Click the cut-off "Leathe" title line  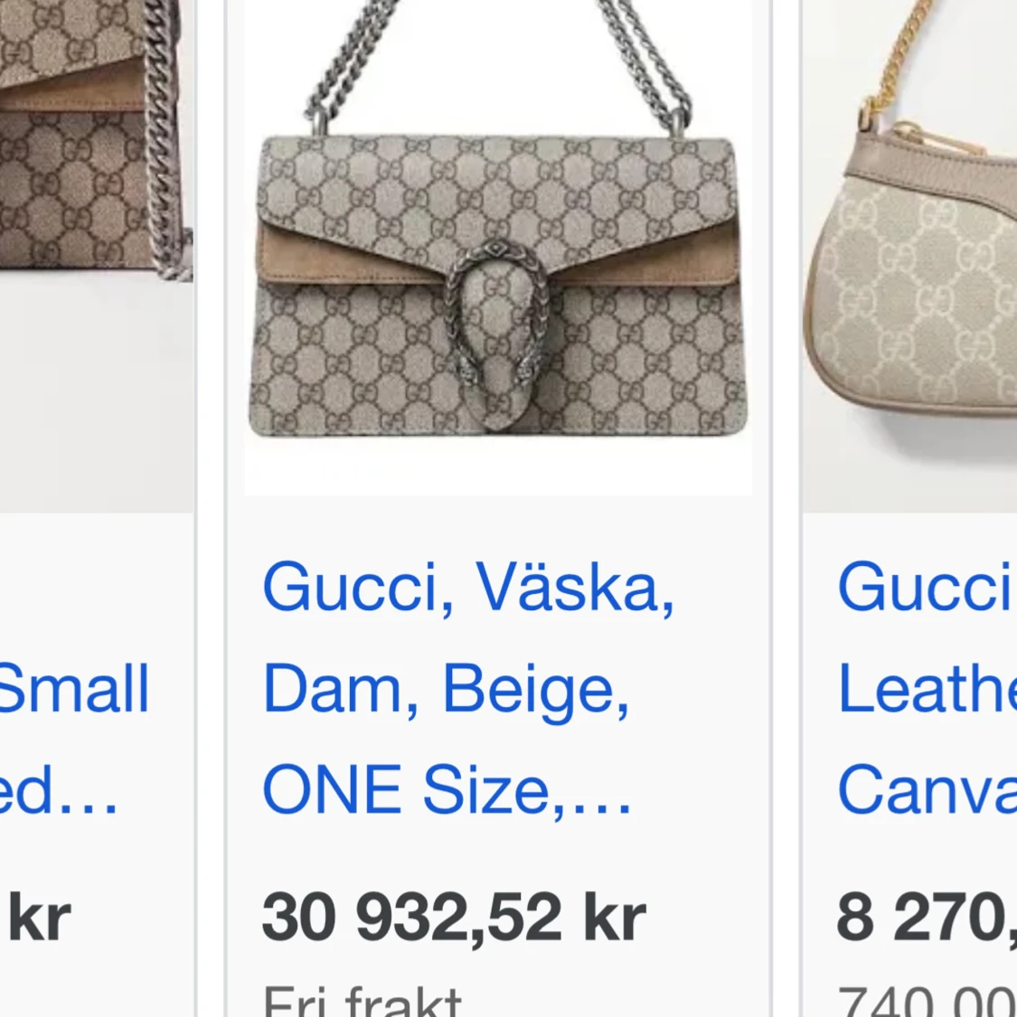coord(927,688)
